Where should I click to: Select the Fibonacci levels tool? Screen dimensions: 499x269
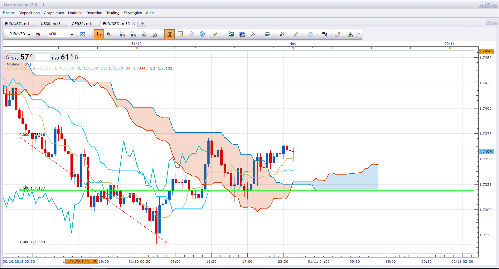point(267,34)
